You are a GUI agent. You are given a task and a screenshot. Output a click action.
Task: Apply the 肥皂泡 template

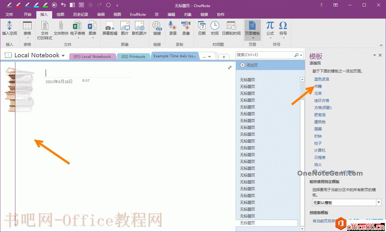coord(320,115)
